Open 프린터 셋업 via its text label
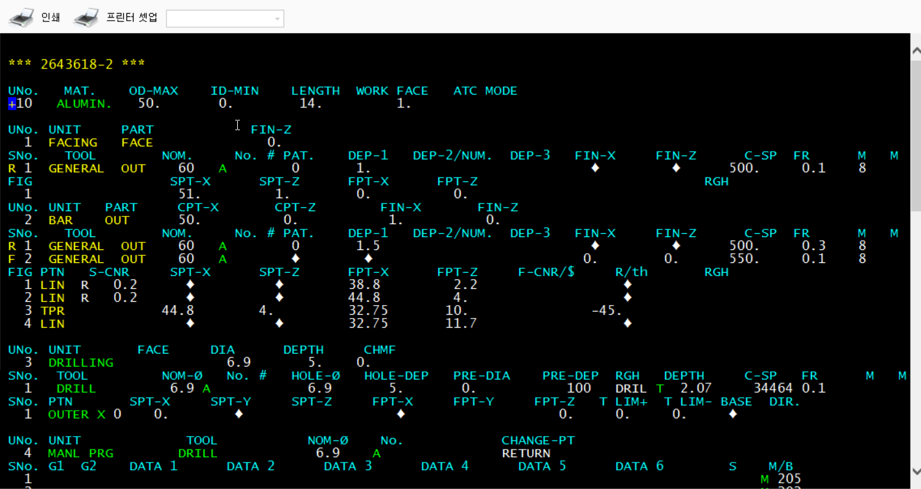 [132, 17]
